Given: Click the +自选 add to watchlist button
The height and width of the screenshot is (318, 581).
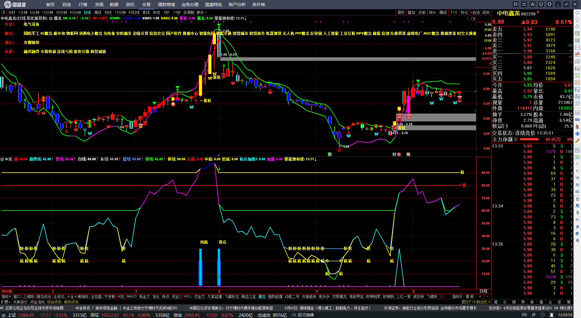Looking at the screenshot, I should 475,12.
